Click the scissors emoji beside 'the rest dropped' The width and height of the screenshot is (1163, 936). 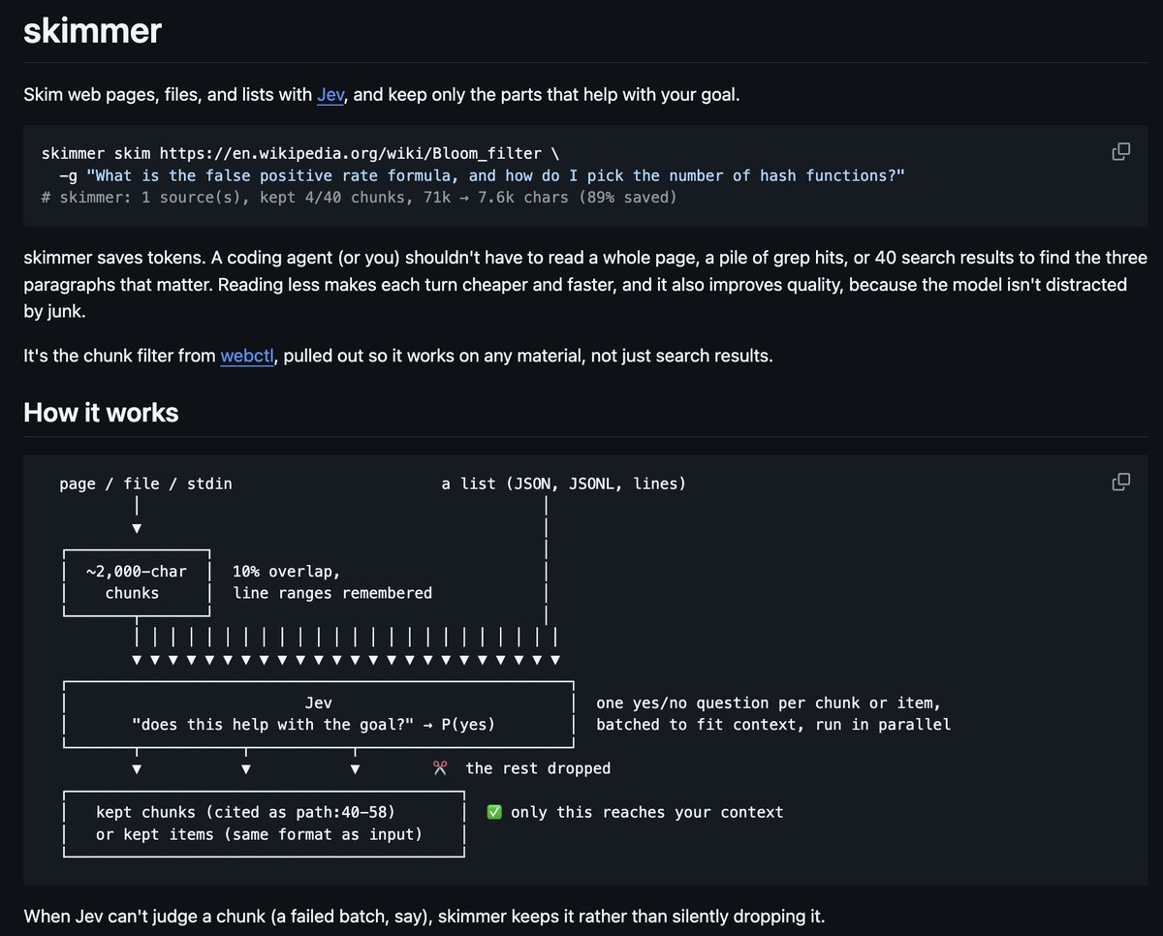click(x=440, y=768)
